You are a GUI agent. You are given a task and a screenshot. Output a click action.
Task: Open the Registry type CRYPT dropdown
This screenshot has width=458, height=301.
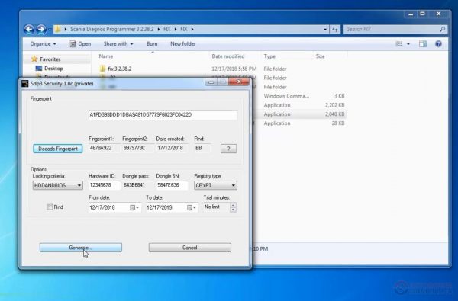tap(215, 185)
